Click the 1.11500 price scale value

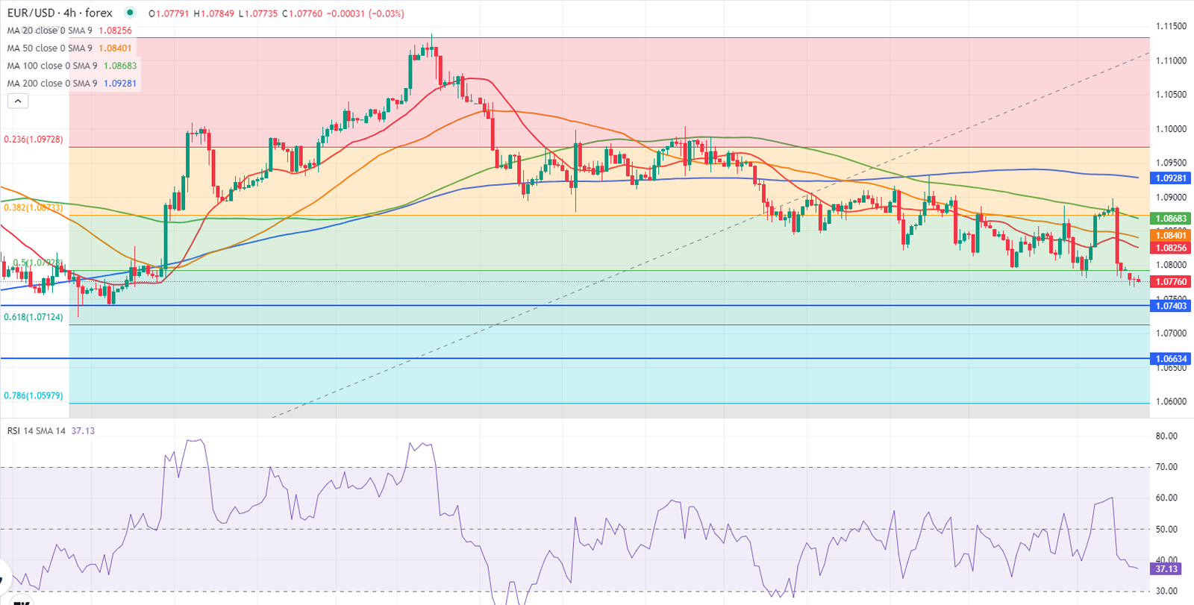(x=1170, y=26)
